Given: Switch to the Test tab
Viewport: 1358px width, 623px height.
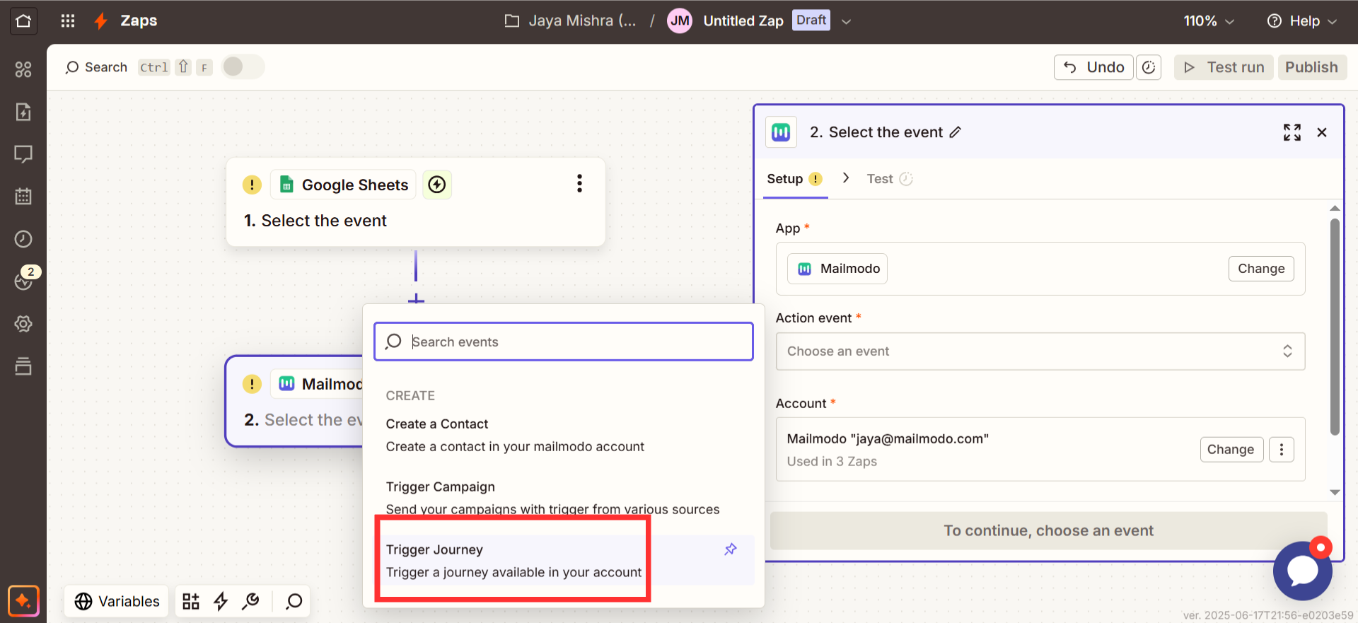Looking at the screenshot, I should point(889,179).
